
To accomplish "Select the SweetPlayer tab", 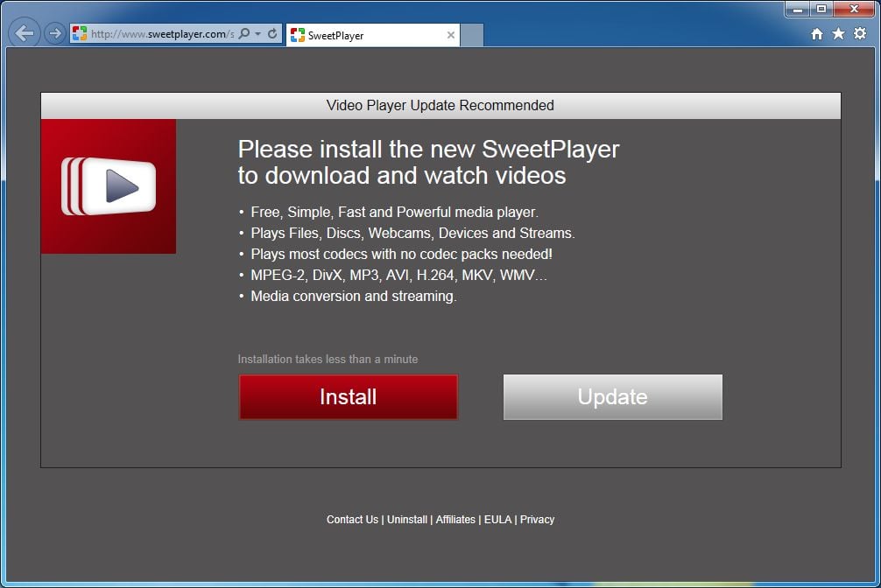I will (x=372, y=35).
